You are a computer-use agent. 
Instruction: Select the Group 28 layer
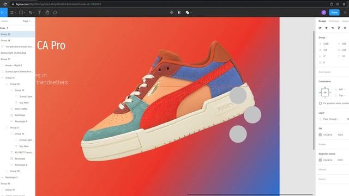pos(17,171)
